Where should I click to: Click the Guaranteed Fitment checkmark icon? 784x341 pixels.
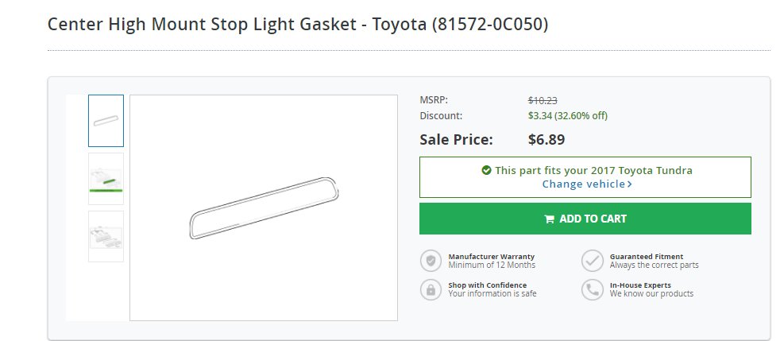[x=592, y=261]
